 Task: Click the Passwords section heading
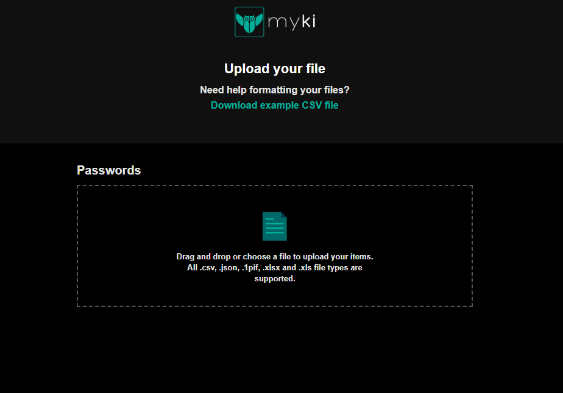[x=109, y=170]
